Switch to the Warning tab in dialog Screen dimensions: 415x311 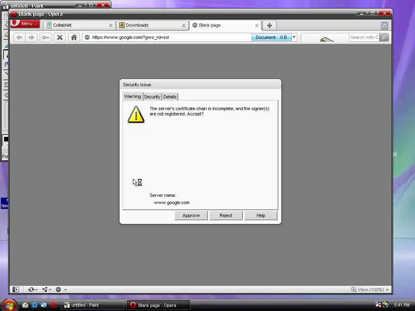(x=133, y=96)
